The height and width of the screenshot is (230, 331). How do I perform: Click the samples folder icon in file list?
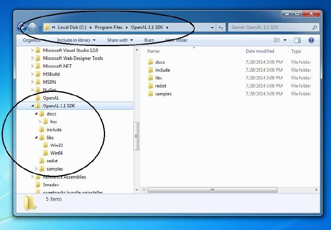coord(150,94)
